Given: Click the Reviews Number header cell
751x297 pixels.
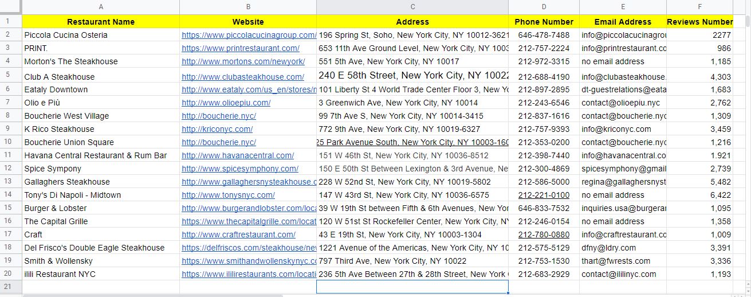Looking at the screenshot, I should click(699, 22).
